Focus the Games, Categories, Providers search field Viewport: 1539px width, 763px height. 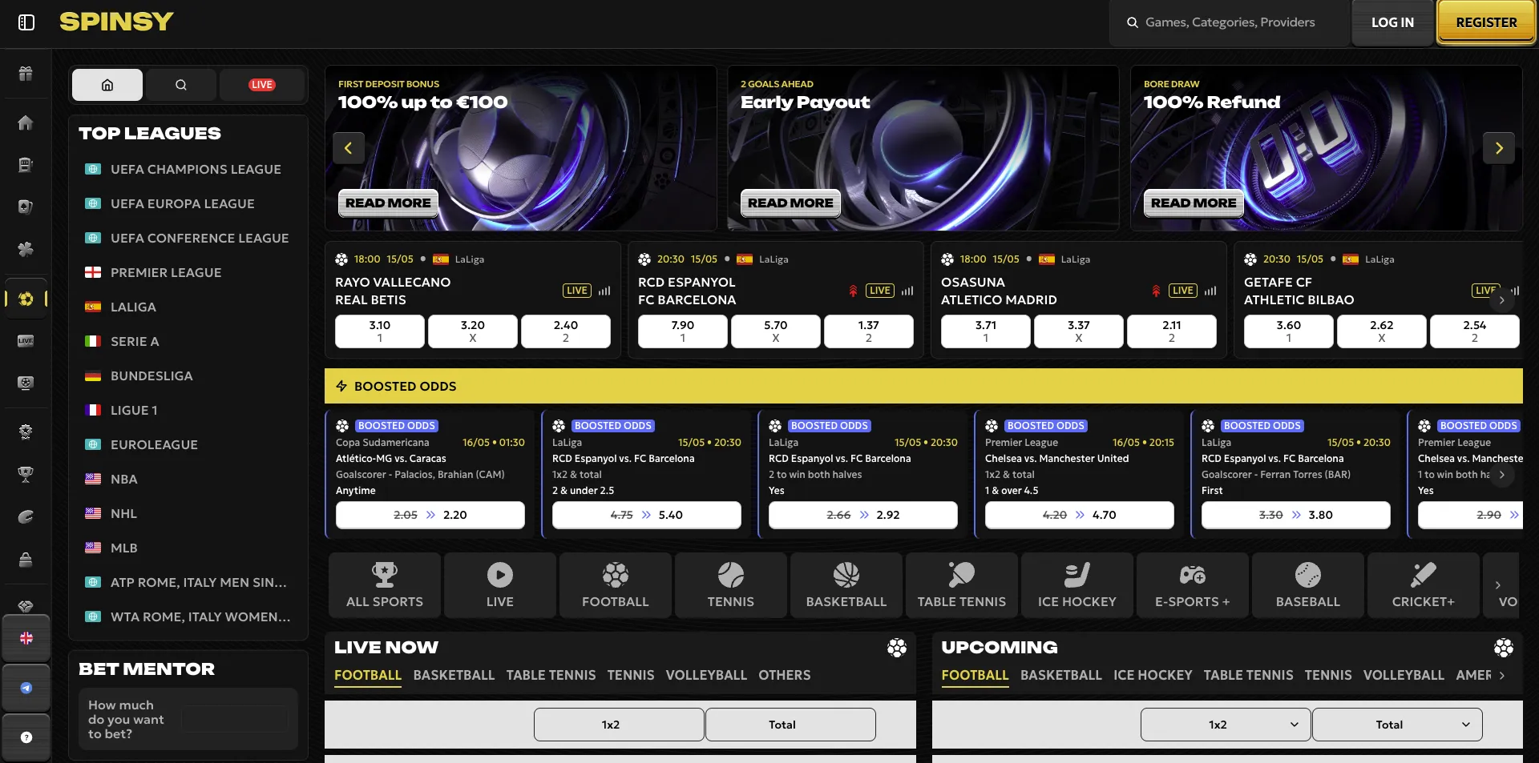(x=1230, y=22)
